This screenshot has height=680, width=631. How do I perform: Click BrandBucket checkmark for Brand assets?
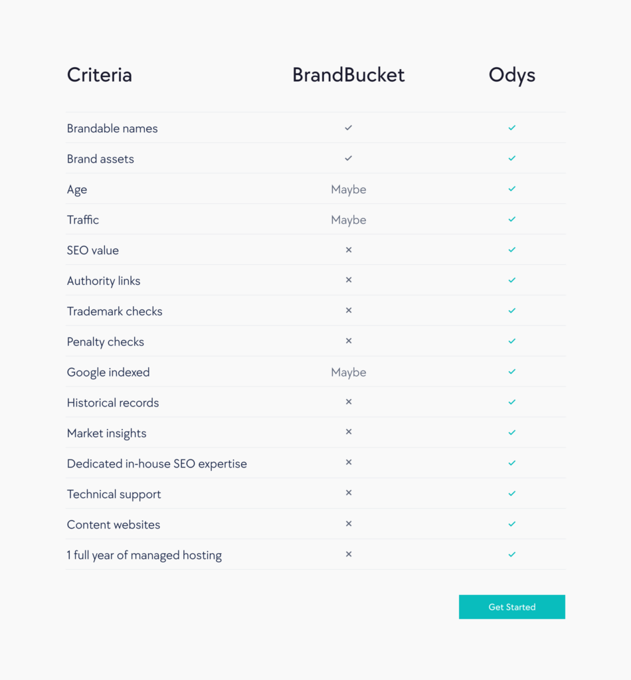[x=348, y=158]
